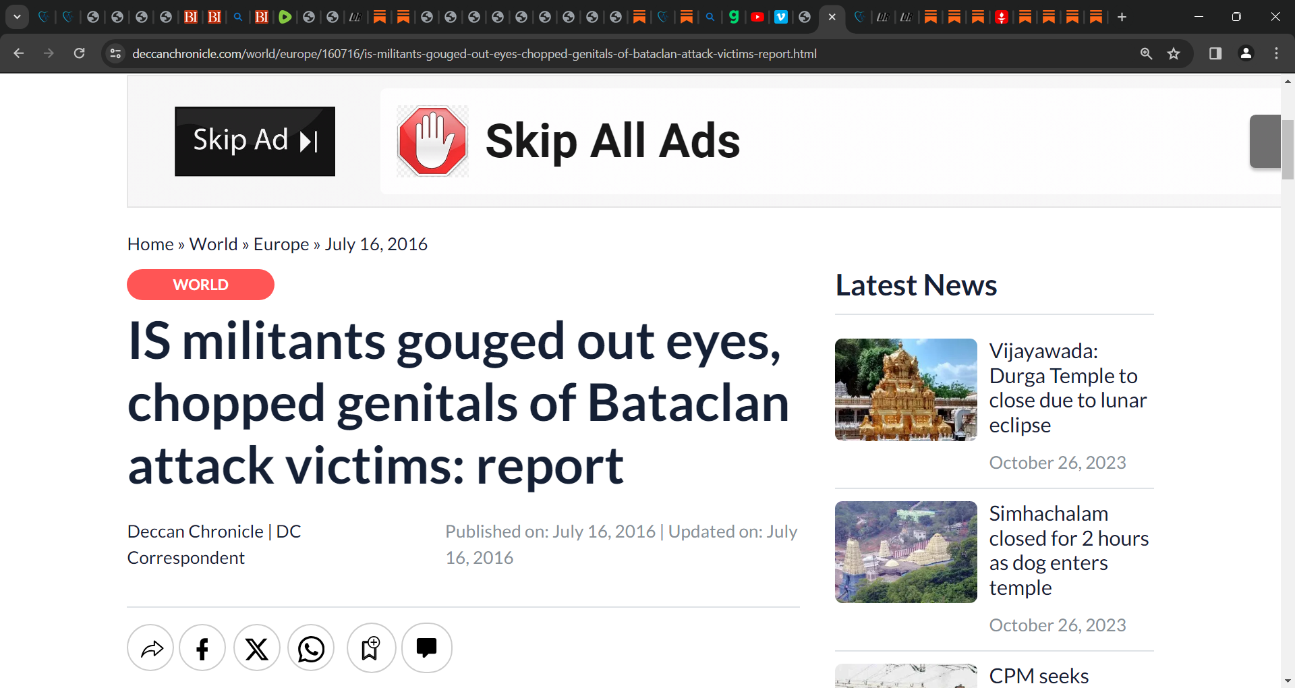Open Simhachalam closed for 2 hours headline

(1069, 550)
